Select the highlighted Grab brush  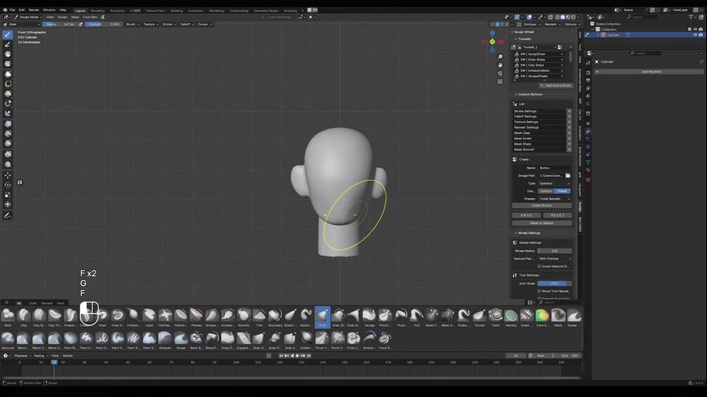tap(322, 317)
